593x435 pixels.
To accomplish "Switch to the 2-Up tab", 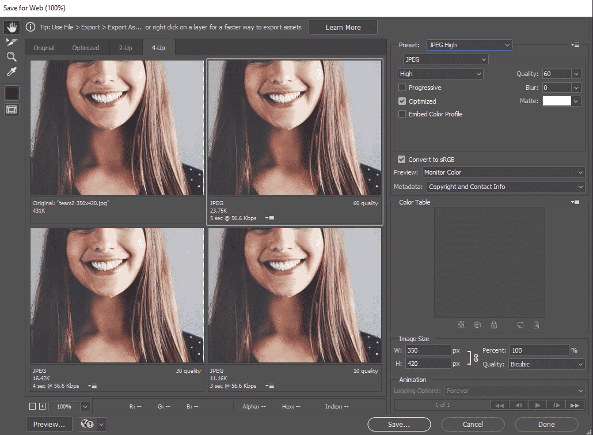I will click(x=126, y=48).
